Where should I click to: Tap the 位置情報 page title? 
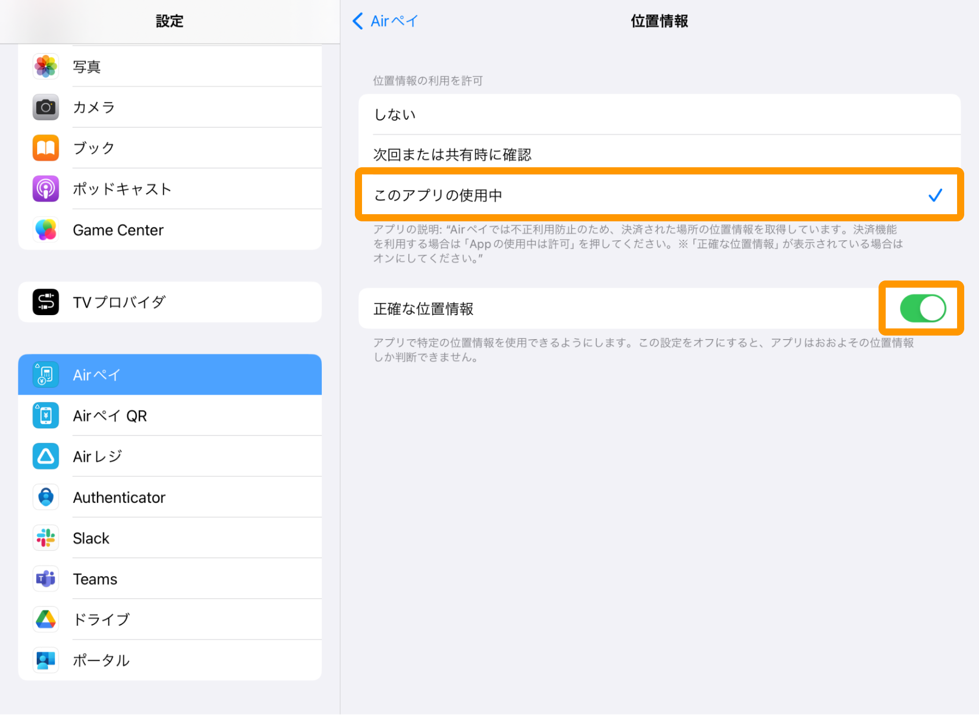pos(659,21)
